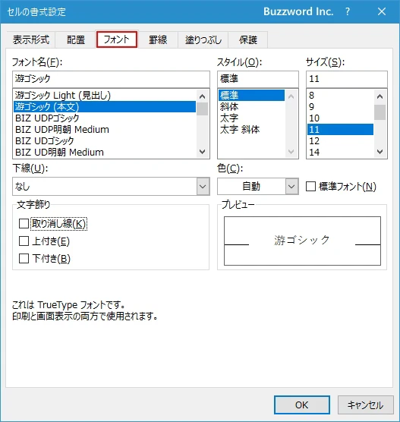The height and width of the screenshot is (422, 400).
Task: Enable 下付き checkbox
Action: 24,258
